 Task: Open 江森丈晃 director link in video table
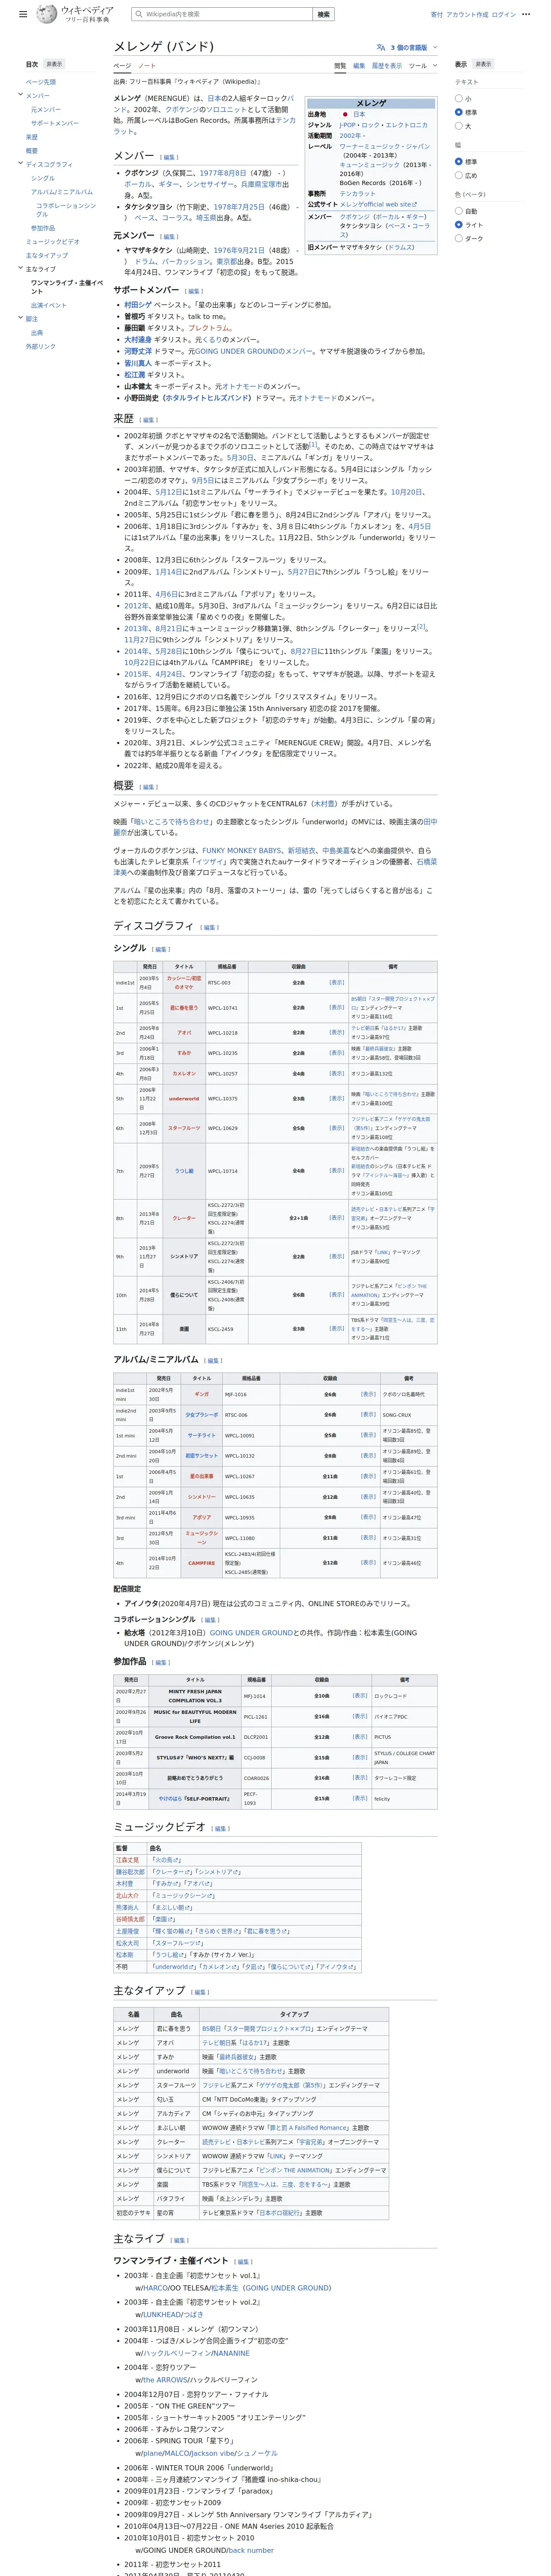pos(127,1860)
